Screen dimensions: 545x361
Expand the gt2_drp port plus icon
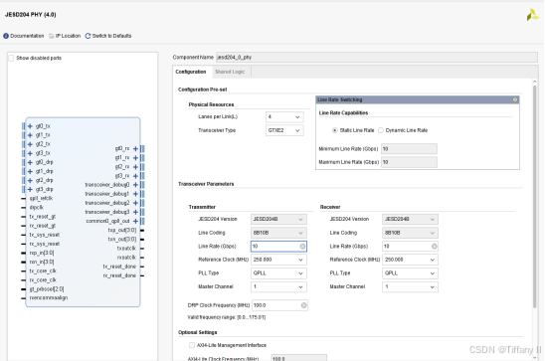pos(30,180)
